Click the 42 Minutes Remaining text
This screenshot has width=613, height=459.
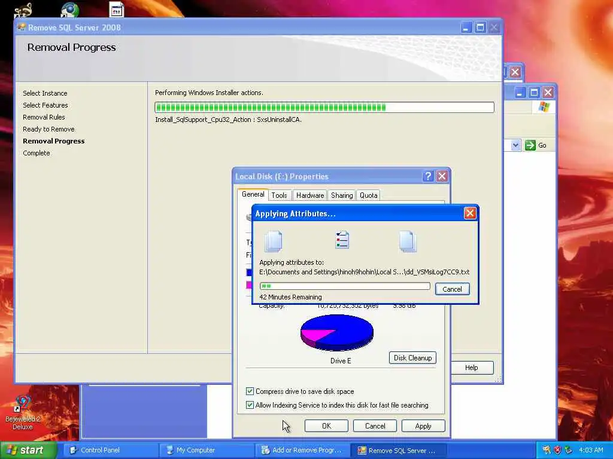290,297
